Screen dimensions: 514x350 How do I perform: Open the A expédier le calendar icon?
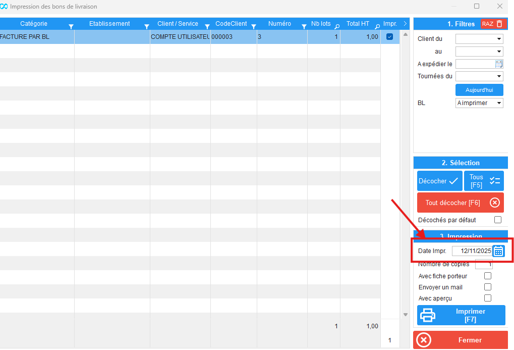point(499,64)
